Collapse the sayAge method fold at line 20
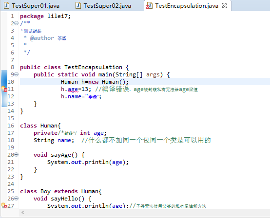Image resolution: width=270 pixels, height=218 pixels. click(16, 155)
